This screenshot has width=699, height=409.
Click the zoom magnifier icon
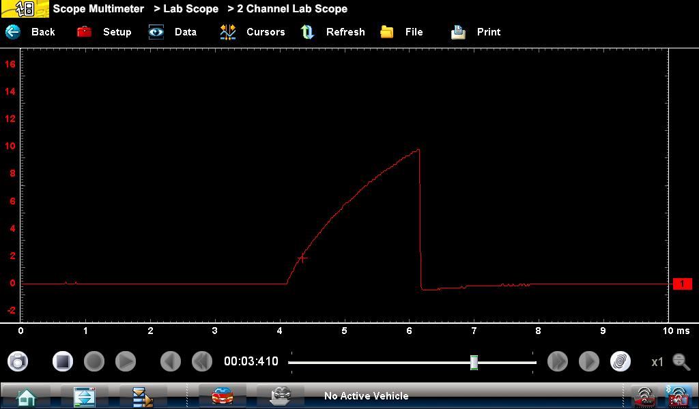click(681, 361)
